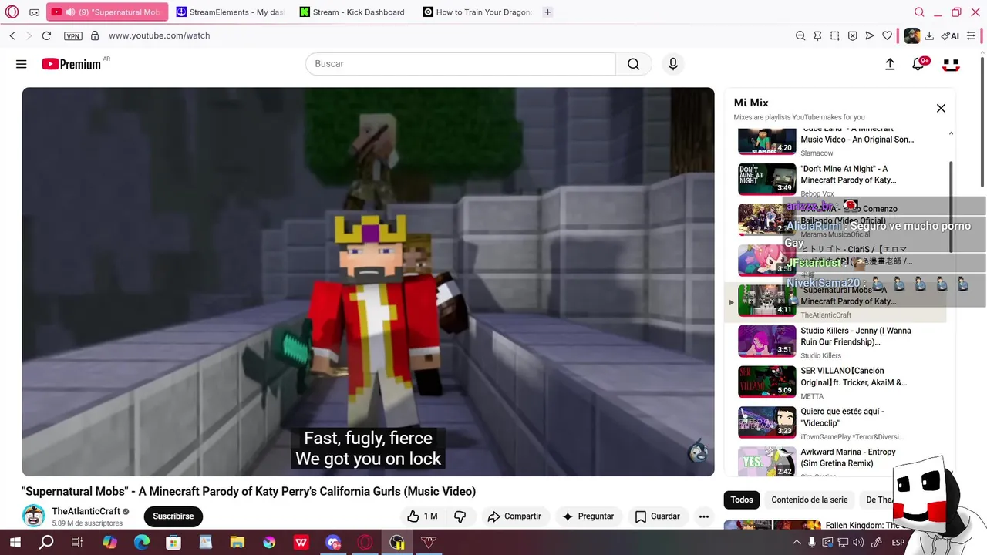The image size is (987, 555).
Task: Take a snapshot with the capture icon
Action: pyautogui.click(x=835, y=35)
